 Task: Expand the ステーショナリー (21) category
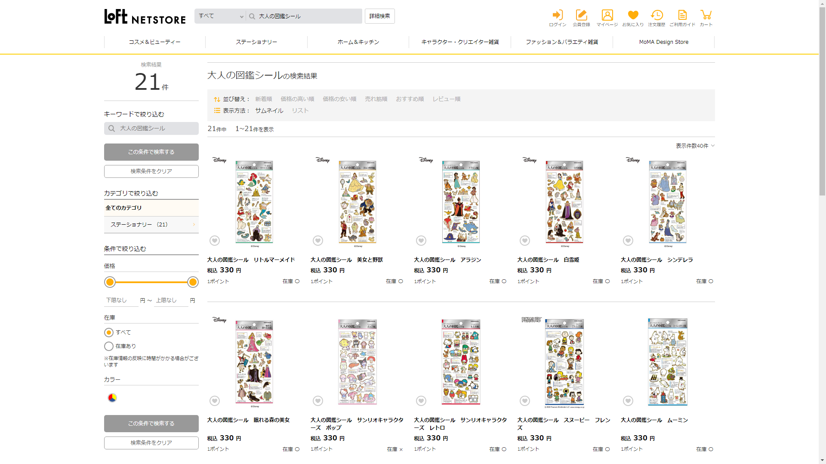(151, 225)
